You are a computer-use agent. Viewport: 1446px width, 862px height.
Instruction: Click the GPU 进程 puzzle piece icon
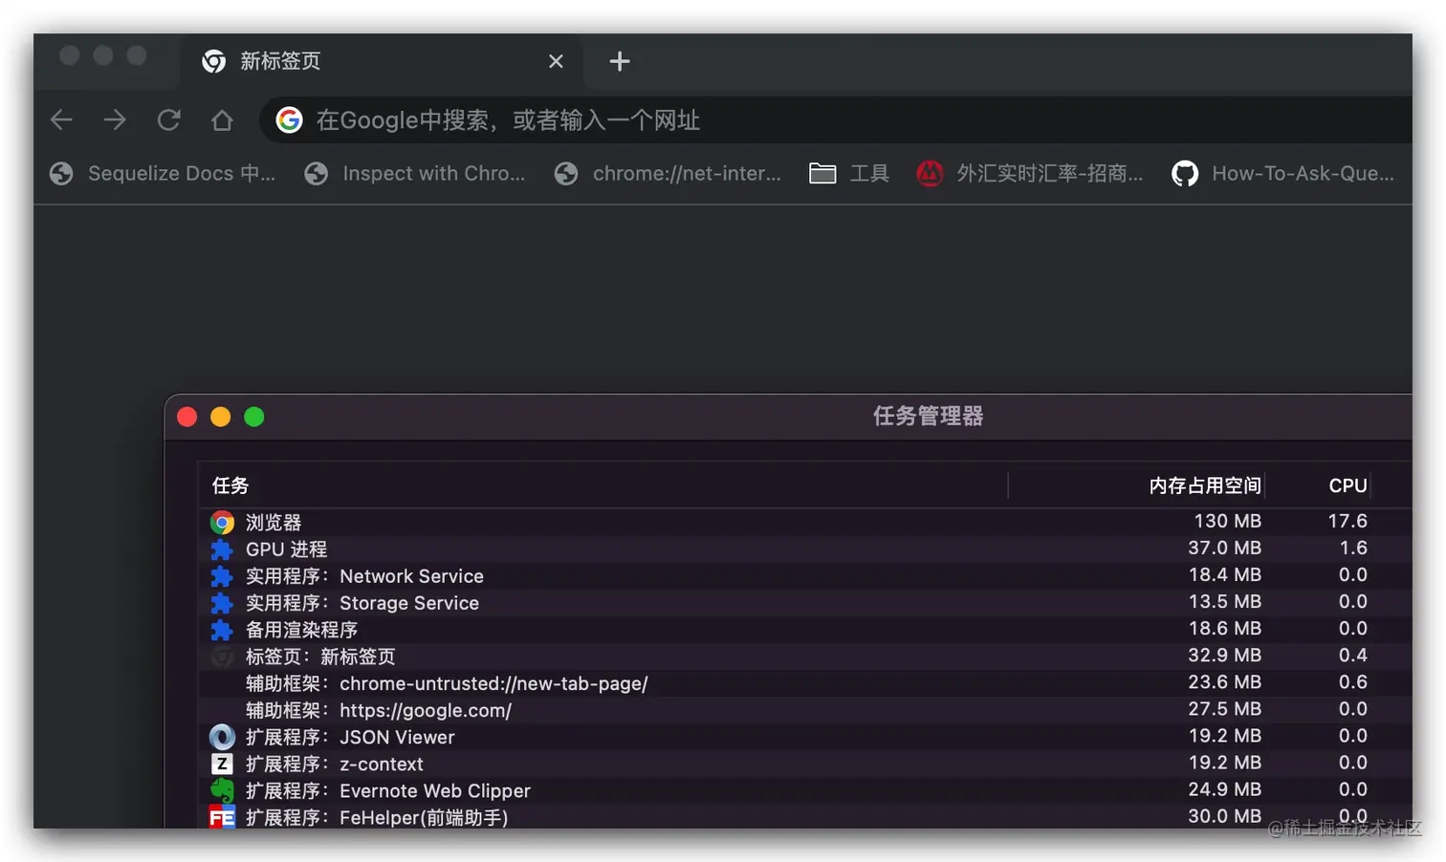tap(222, 549)
